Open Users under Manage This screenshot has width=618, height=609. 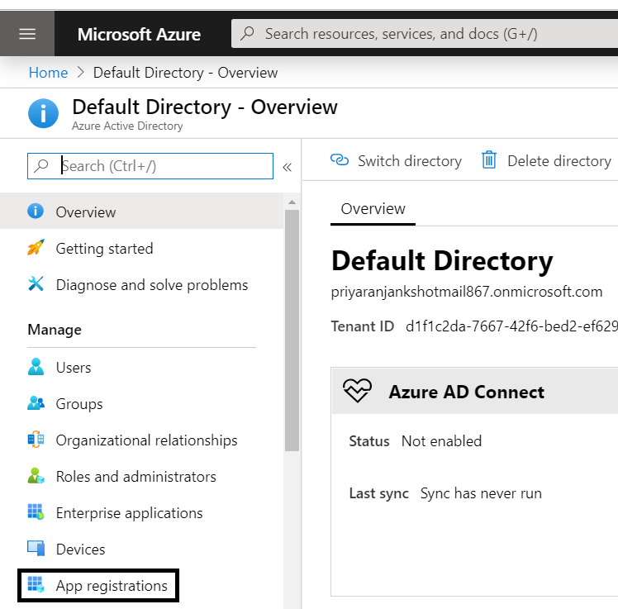click(141, 368)
